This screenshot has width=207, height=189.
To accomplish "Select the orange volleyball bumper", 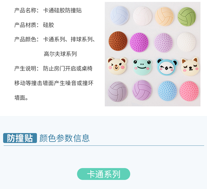I will click(x=164, y=16).
